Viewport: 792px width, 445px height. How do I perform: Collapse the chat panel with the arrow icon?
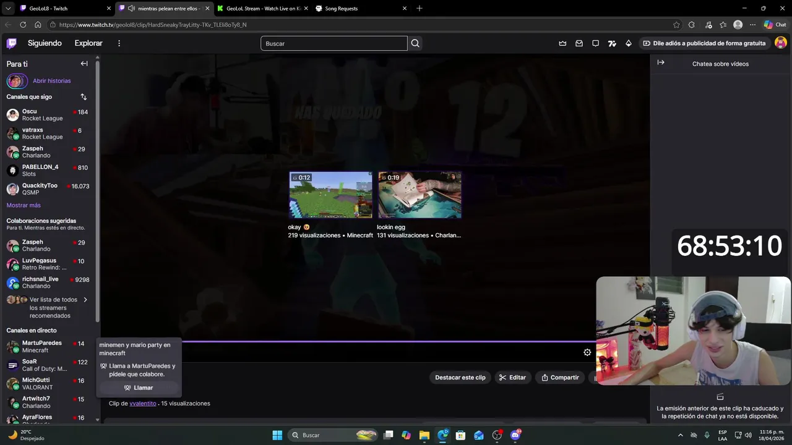(661, 62)
